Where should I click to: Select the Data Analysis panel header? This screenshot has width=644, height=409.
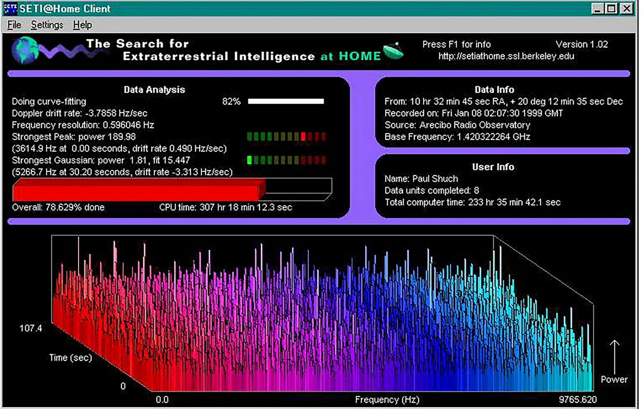pos(154,90)
